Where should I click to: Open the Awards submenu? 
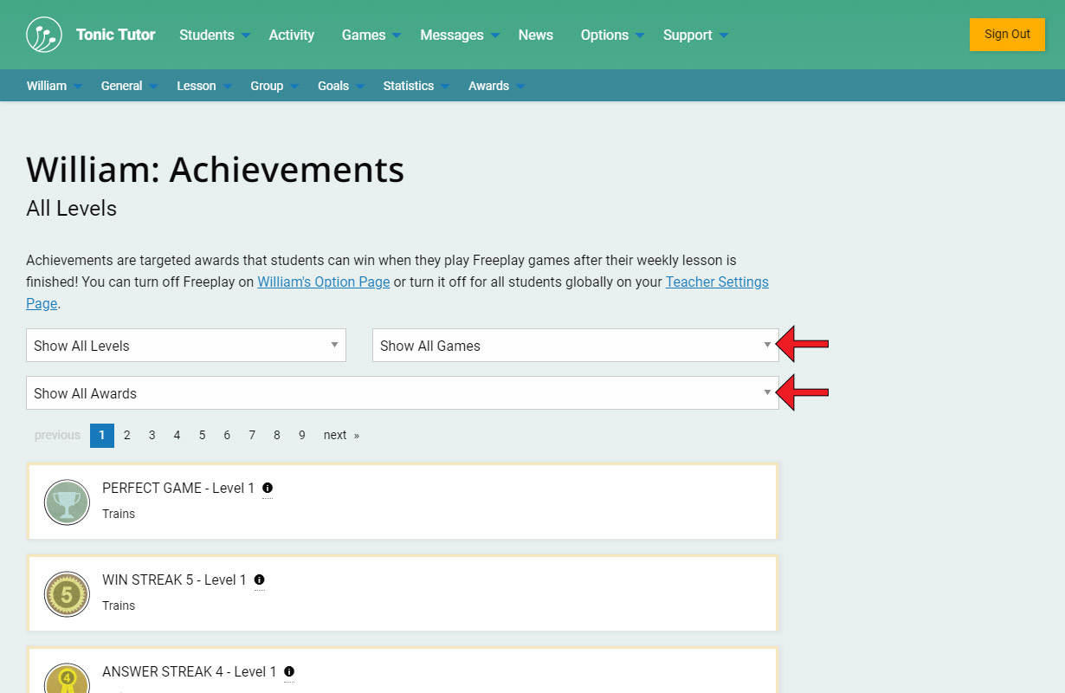(x=496, y=86)
